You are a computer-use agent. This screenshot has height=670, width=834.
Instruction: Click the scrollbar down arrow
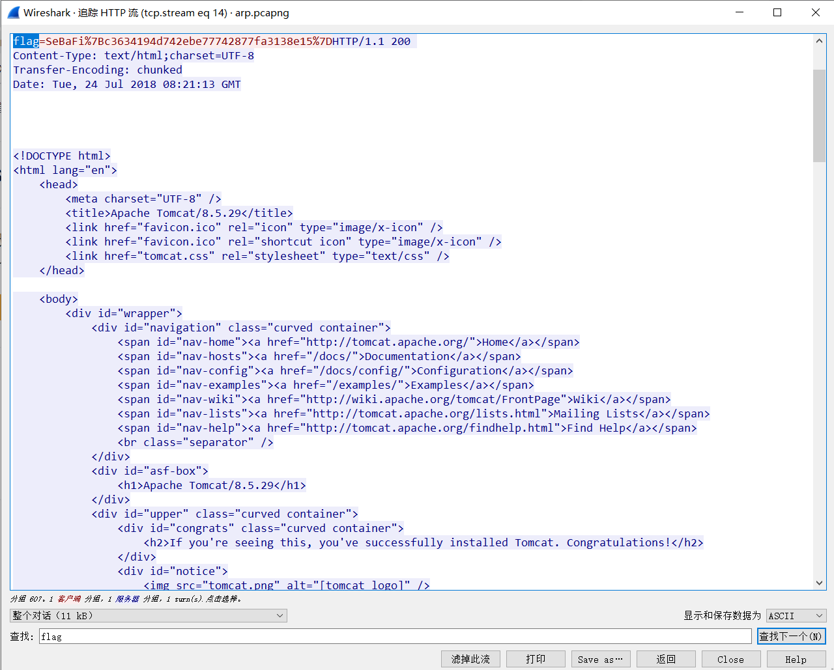820,584
